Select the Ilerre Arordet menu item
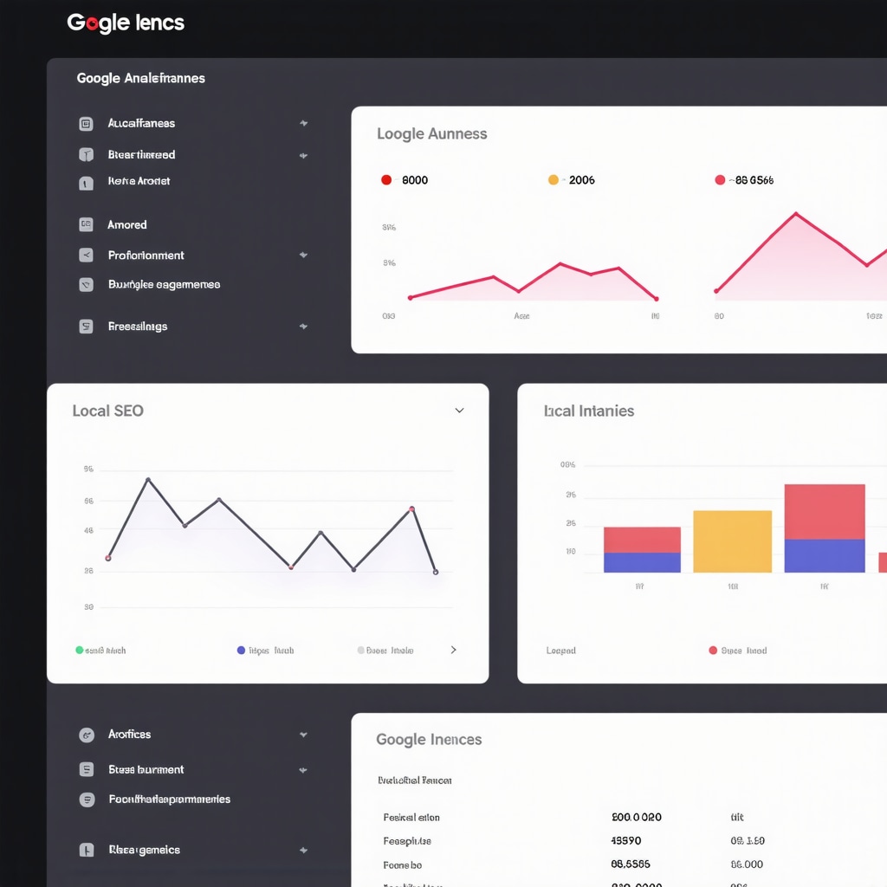Screen dimensions: 887x887 click(x=139, y=181)
